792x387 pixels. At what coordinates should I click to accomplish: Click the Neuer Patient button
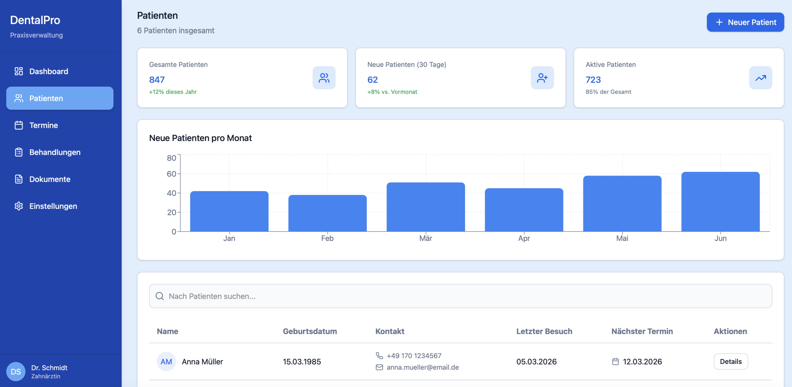tap(745, 22)
